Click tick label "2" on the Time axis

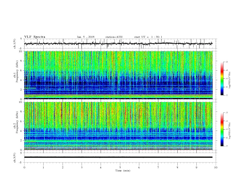[63, 167]
